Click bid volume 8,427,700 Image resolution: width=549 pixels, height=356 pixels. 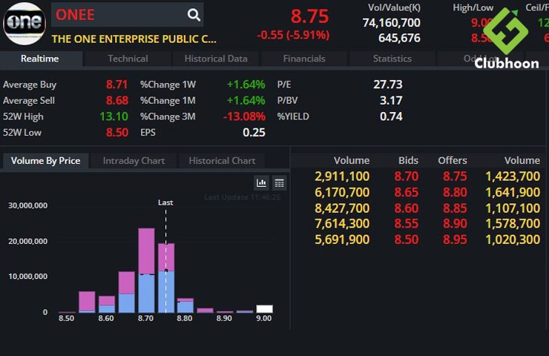coord(342,208)
